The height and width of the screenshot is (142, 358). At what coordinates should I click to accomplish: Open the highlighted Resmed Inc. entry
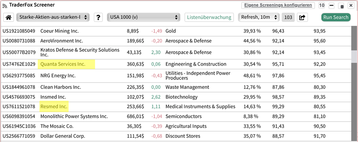coord(54,107)
